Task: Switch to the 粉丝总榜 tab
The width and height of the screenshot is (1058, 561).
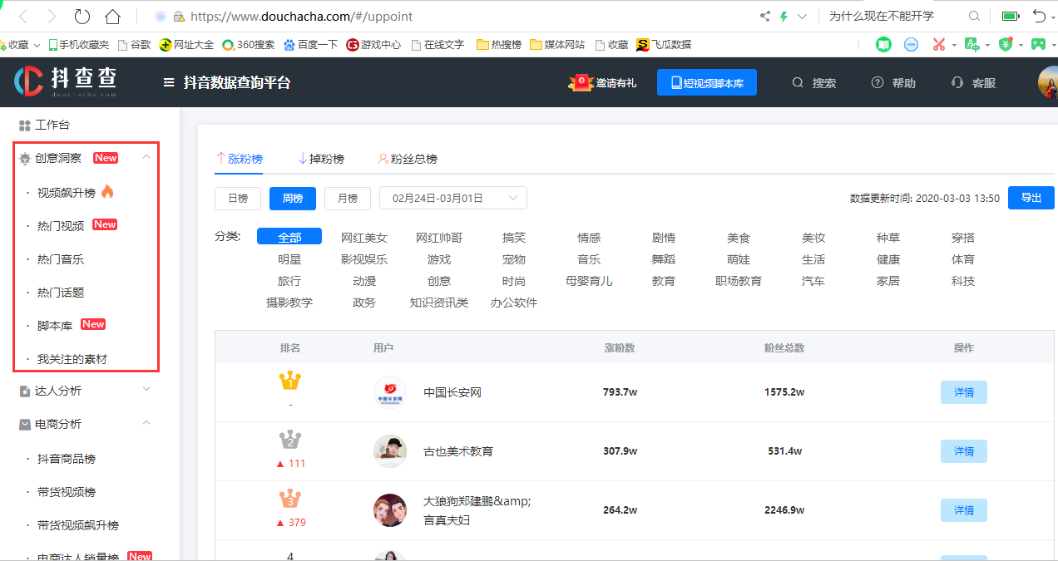Action: (x=408, y=159)
